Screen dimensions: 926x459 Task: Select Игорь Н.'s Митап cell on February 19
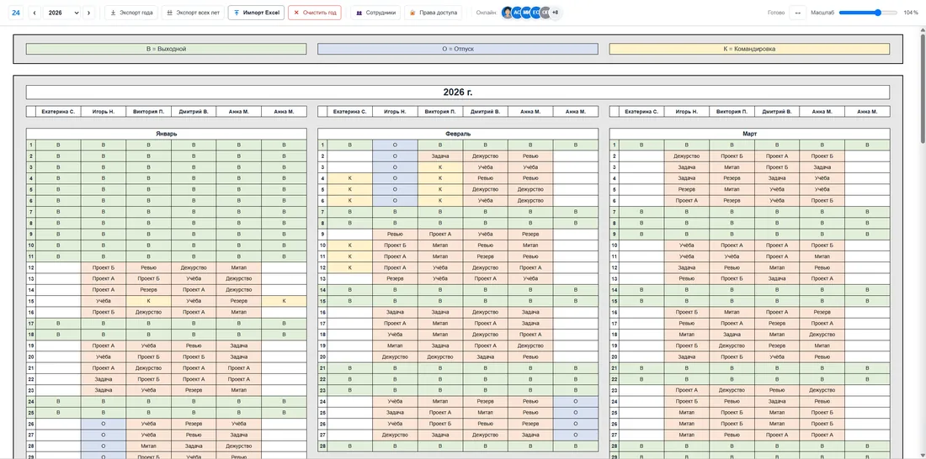(x=395, y=346)
